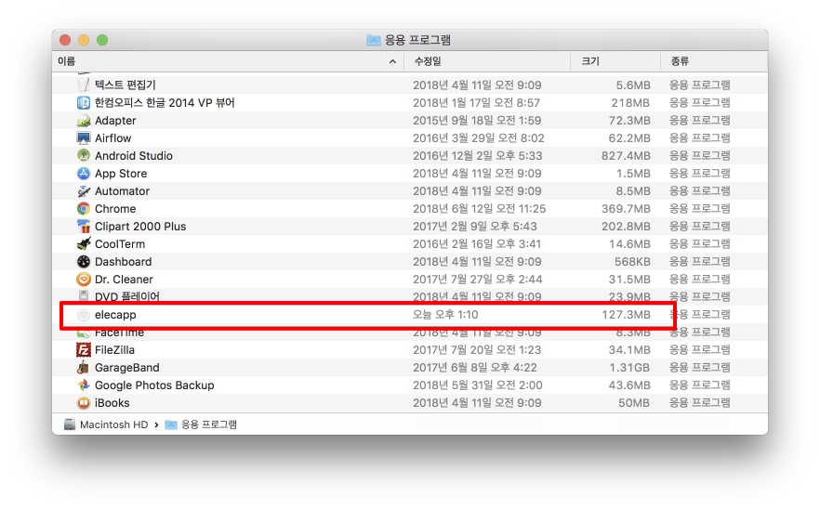The height and width of the screenshot is (509, 820).
Task: Click the 2016년 3월 29일 date of Airflow
Action: pos(479,138)
